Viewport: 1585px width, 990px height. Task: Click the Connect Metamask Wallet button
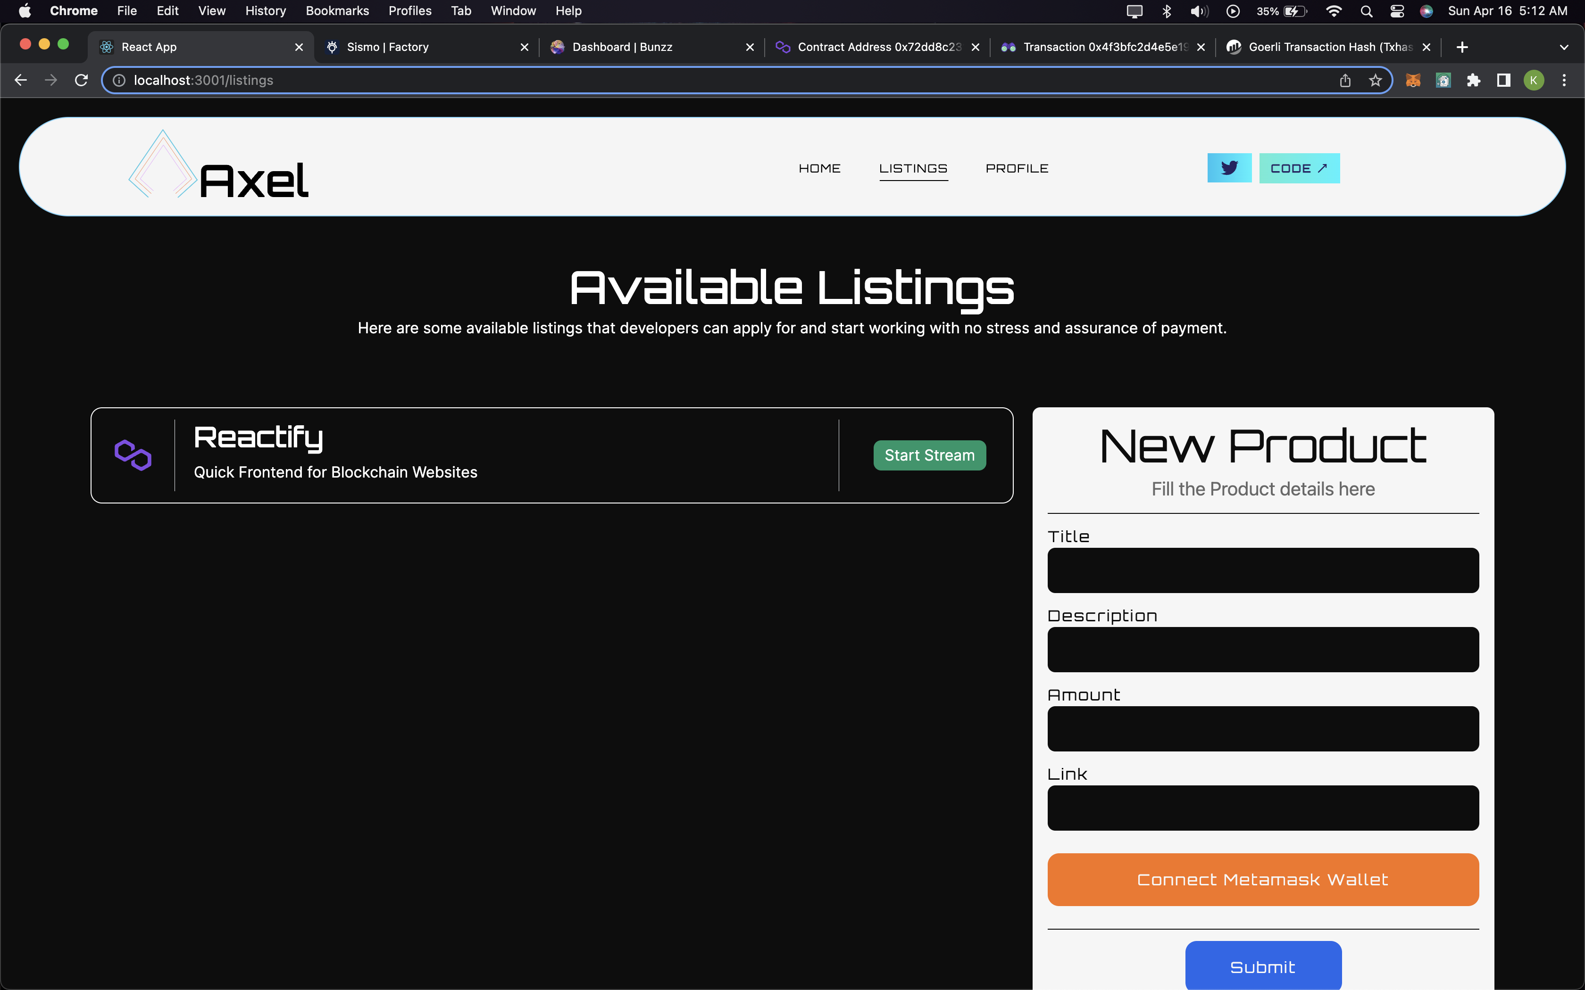pos(1263,879)
